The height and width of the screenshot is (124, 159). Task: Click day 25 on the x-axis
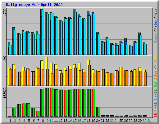tap(121, 121)
